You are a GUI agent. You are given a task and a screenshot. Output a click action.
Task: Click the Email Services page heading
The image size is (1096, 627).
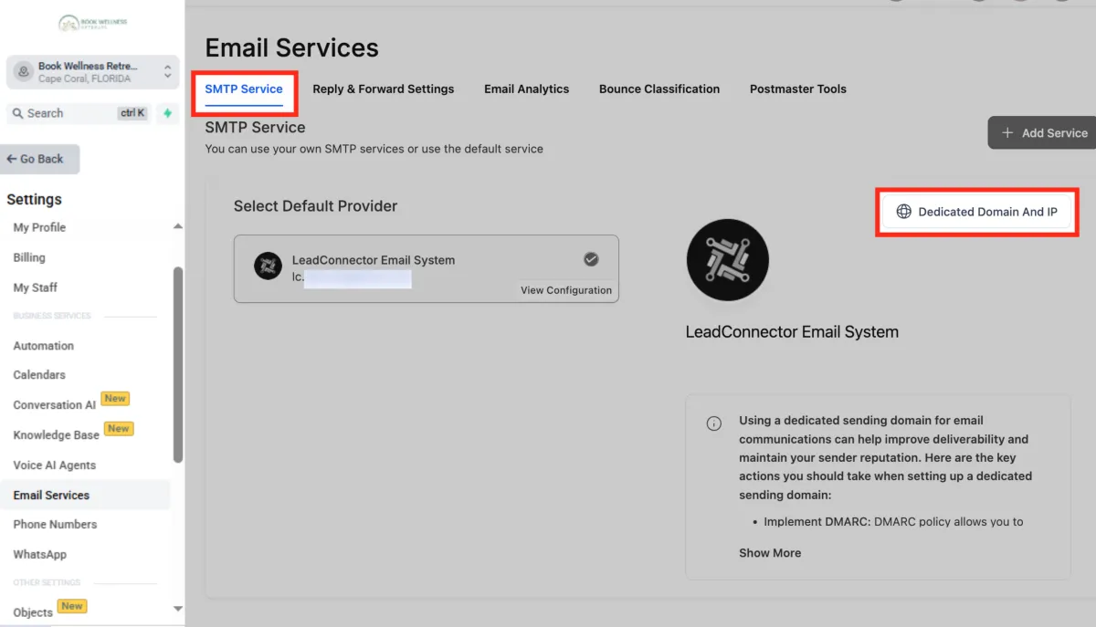[291, 47]
